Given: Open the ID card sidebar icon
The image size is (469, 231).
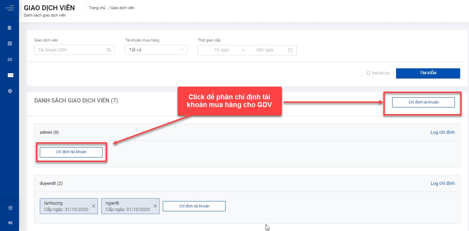Looking at the screenshot, I should click(10, 75).
